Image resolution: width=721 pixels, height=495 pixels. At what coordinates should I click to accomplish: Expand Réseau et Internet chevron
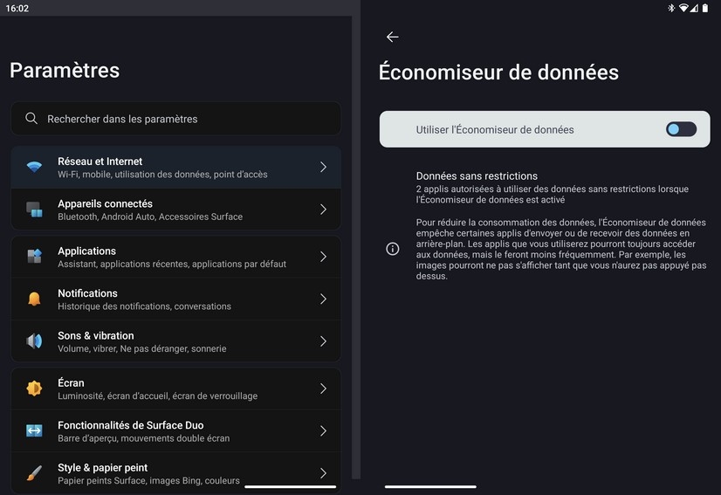323,167
